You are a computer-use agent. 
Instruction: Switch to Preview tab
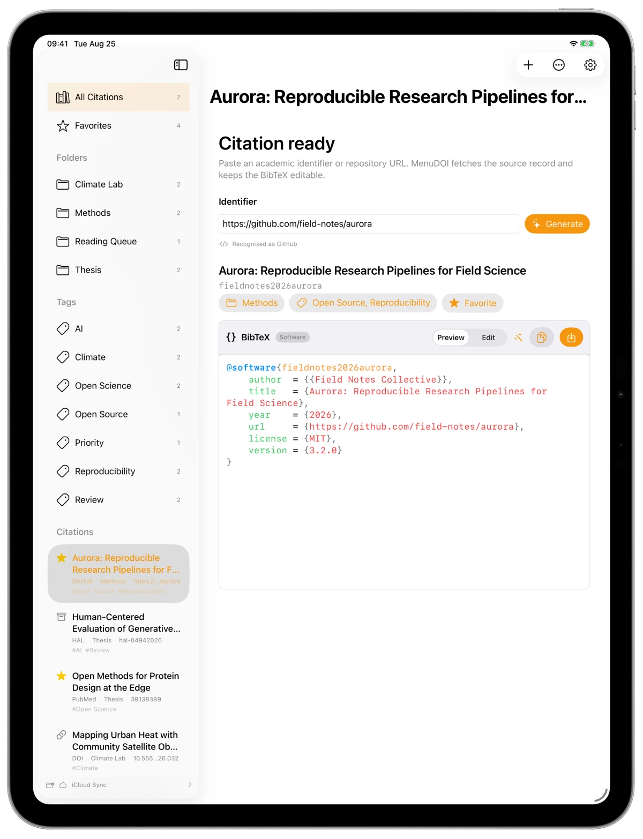451,338
